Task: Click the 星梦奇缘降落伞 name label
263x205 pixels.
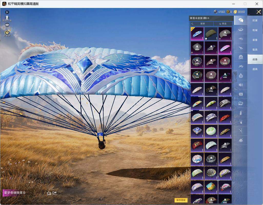Action: point(15,193)
